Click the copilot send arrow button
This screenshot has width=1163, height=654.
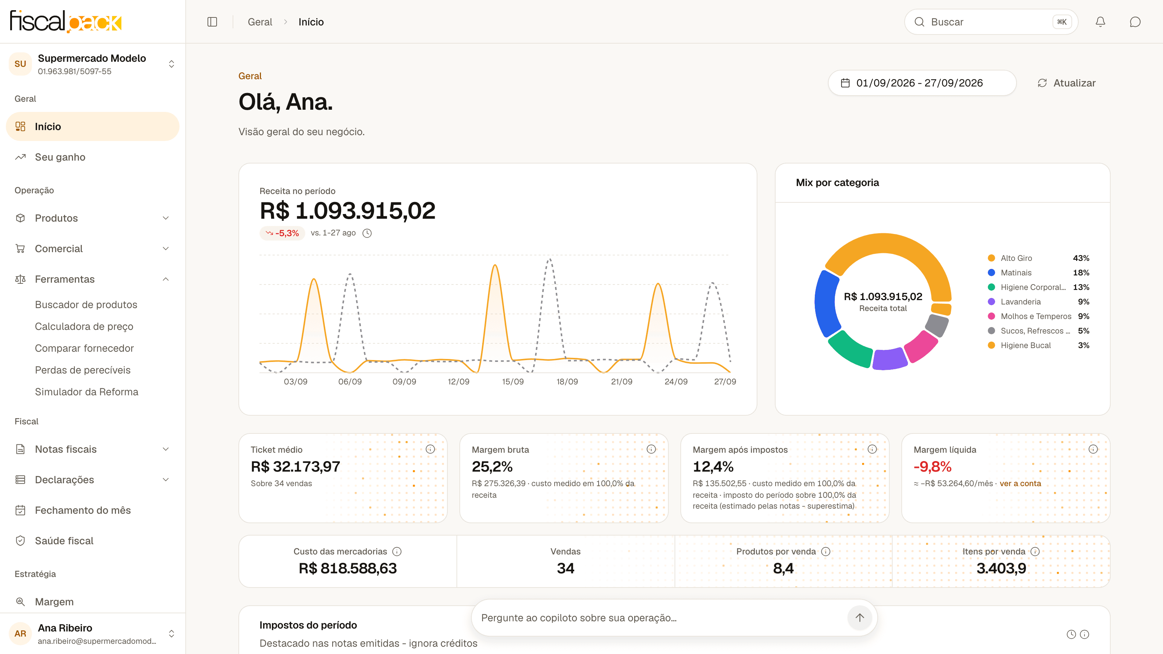pos(860,617)
